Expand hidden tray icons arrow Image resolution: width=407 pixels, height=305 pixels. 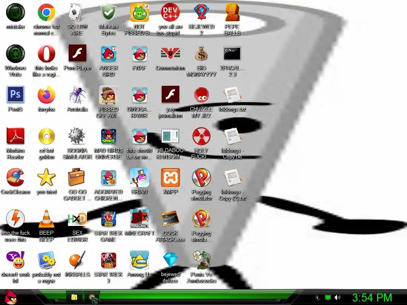click(317, 298)
